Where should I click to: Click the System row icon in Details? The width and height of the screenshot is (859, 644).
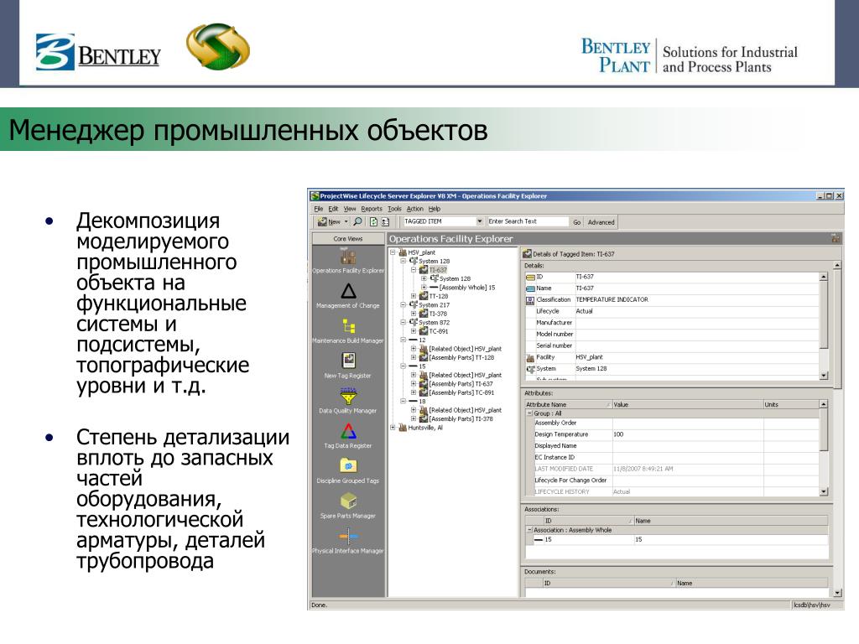530,369
